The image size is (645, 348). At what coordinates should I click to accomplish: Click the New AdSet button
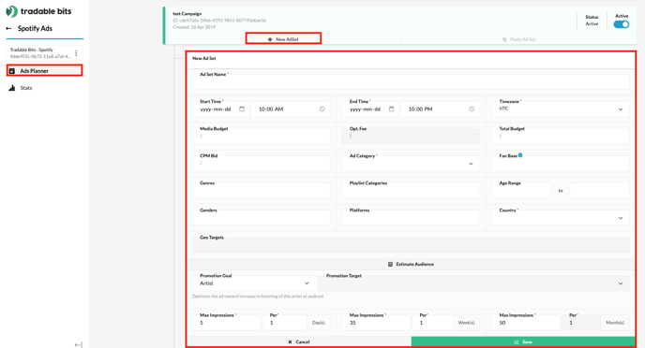pyautogui.click(x=283, y=39)
